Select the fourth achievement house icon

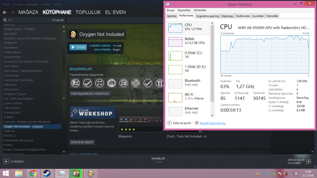(112, 83)
